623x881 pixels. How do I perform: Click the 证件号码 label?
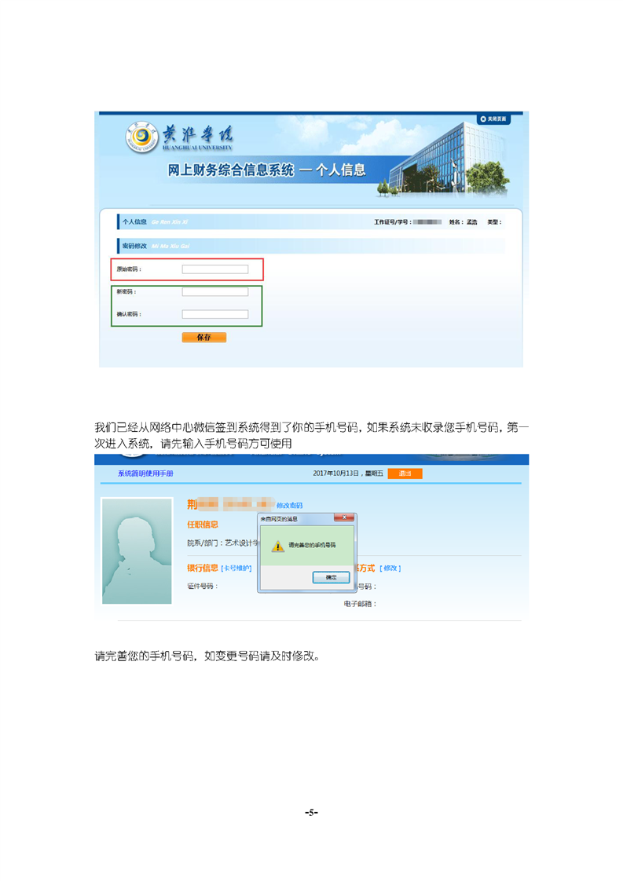[x=203, y=586]
